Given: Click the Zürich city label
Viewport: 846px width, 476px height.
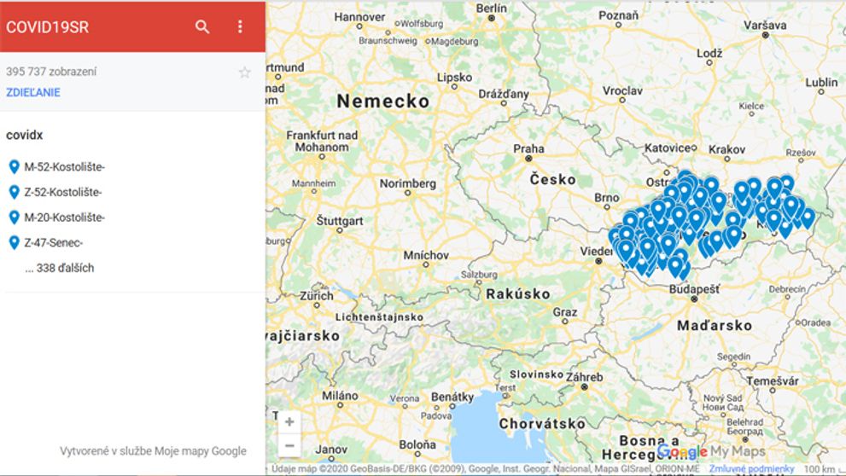Looking at the screenshot, I should (317, 295).
